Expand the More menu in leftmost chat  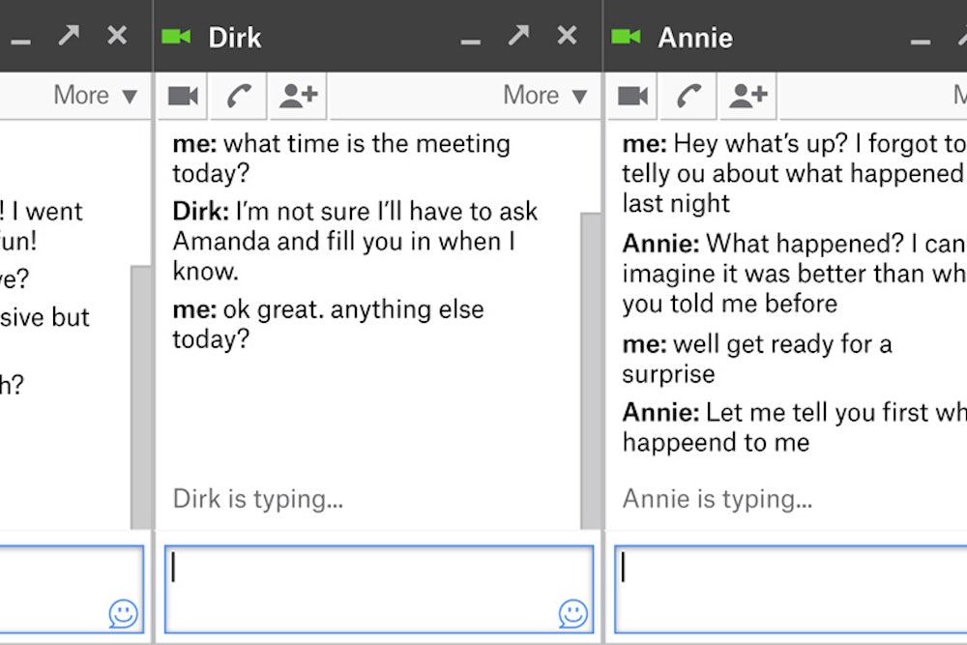tap(95, 95)
